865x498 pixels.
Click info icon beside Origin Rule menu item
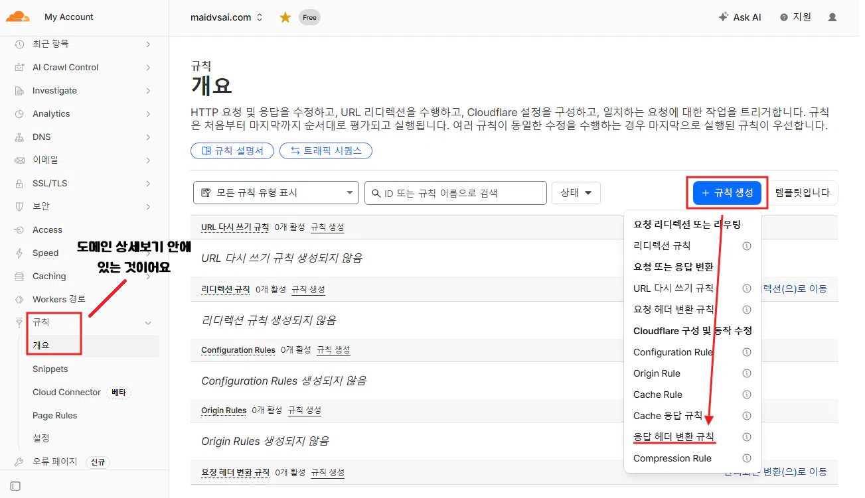[747, 373]
